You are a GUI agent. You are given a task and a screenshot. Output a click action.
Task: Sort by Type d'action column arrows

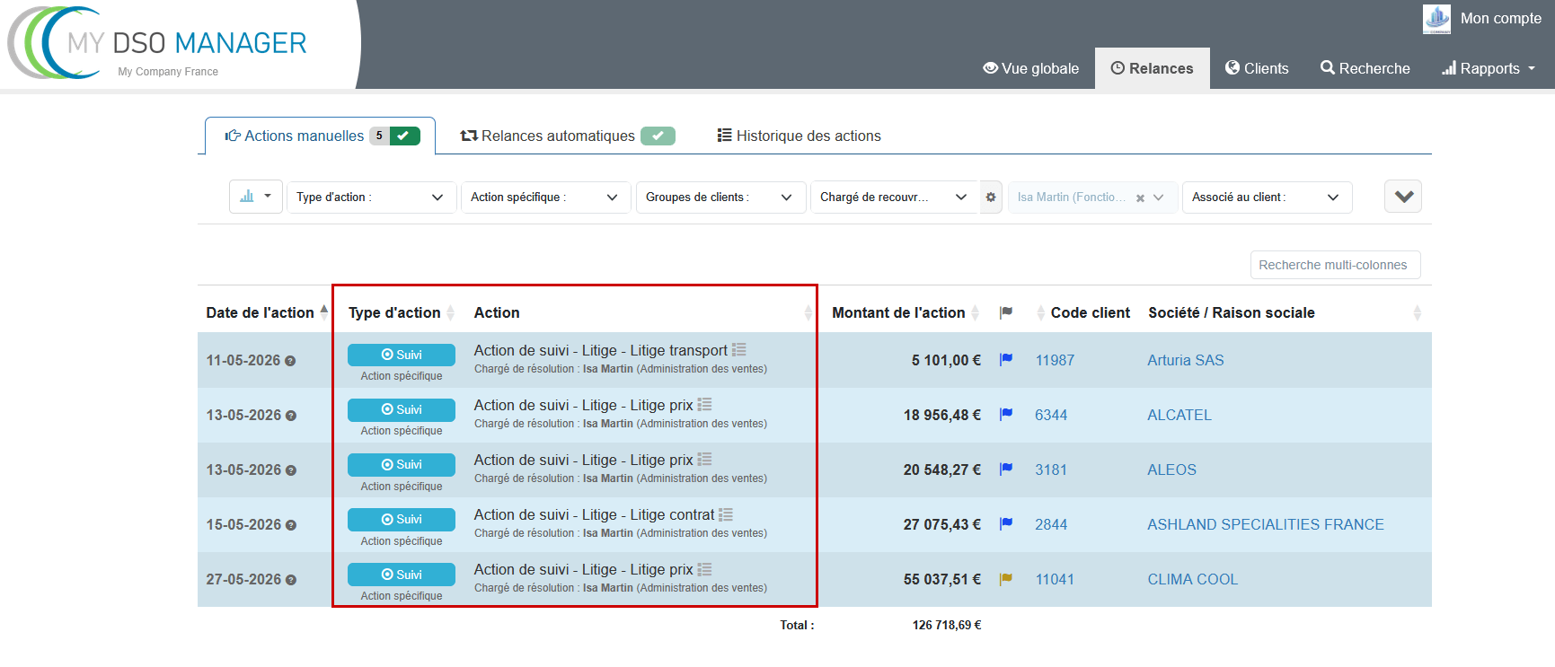tap(451, 312)
